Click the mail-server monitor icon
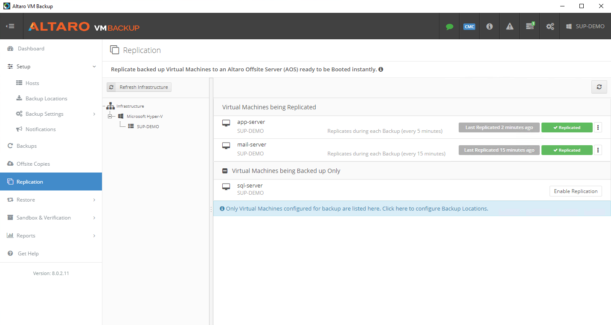Image resolution: width=611 pixels, height=325 pixels. point(226,146)
